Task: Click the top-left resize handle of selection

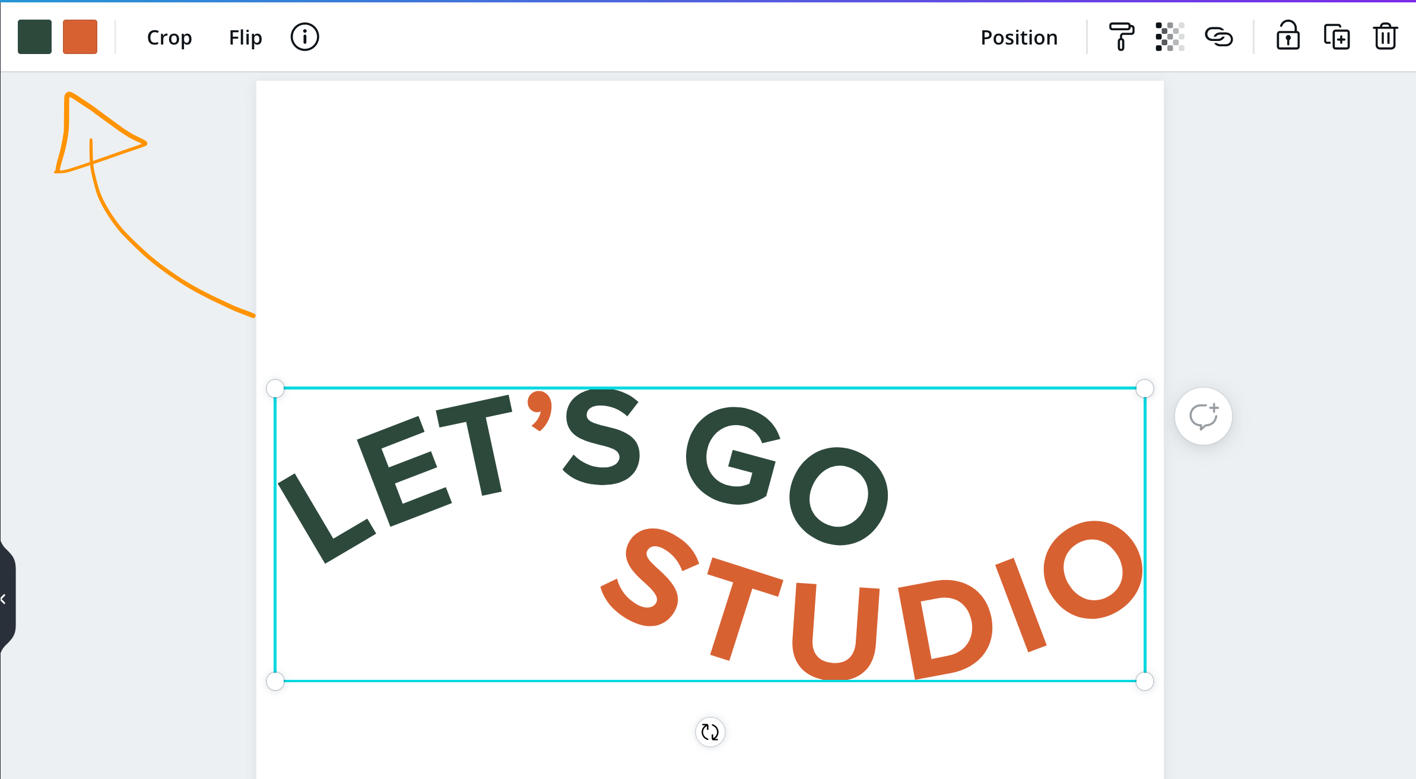Action: point(275,388)
